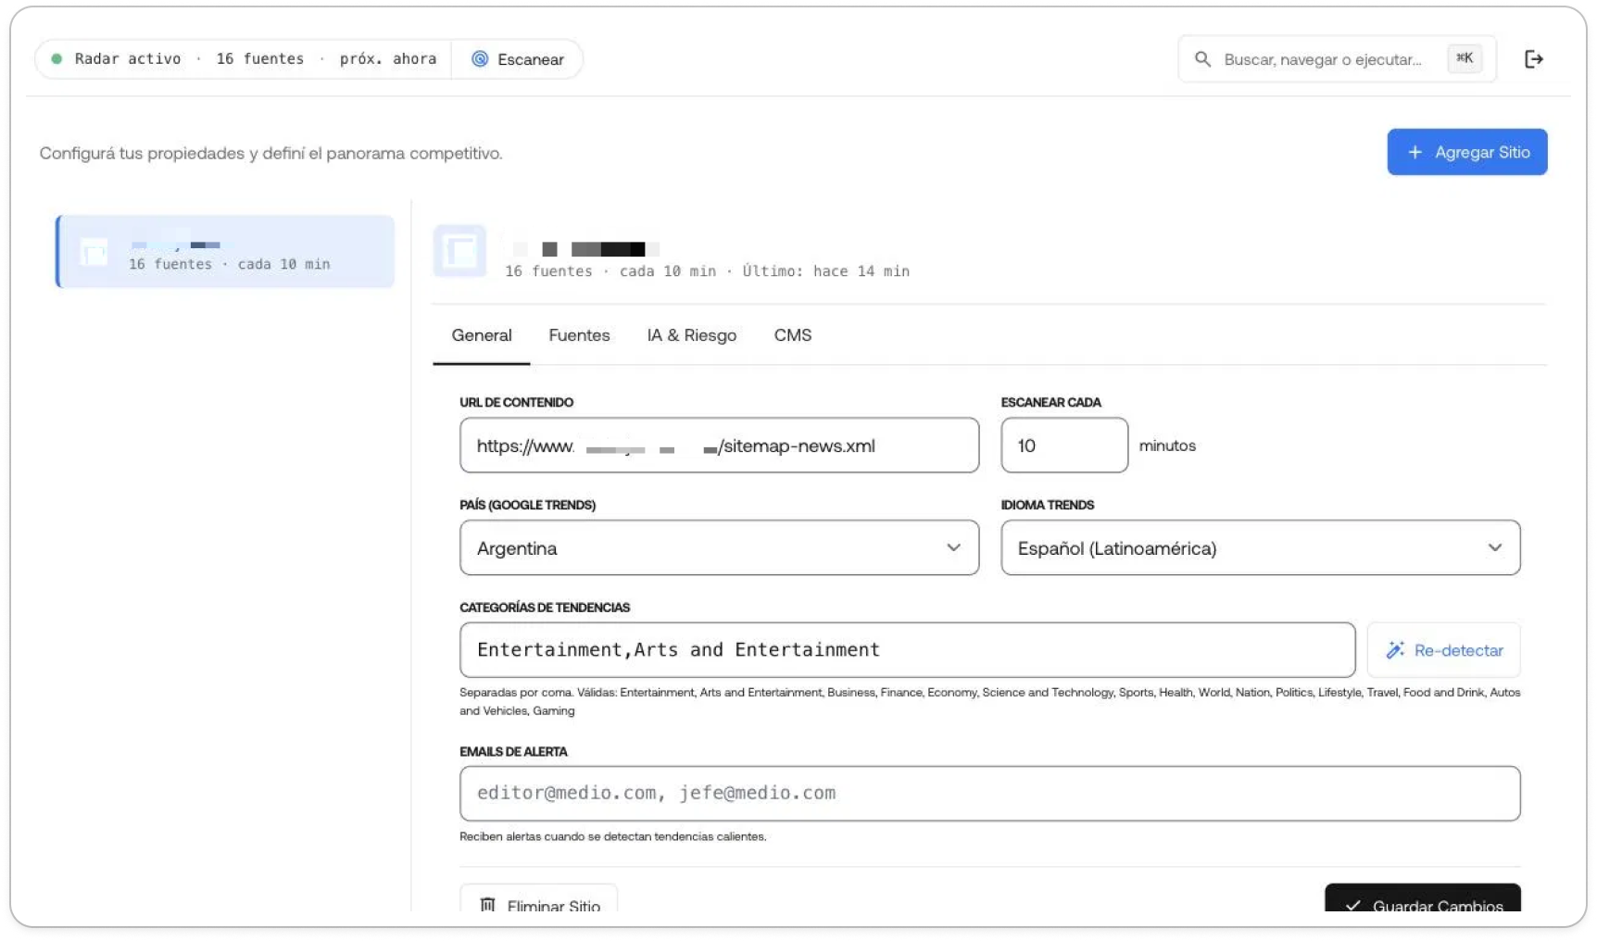The height and width of the screenshot is (941, 1597).
Task: Click the "16 fuentes" text in top status bar
Action: point(259,59)
